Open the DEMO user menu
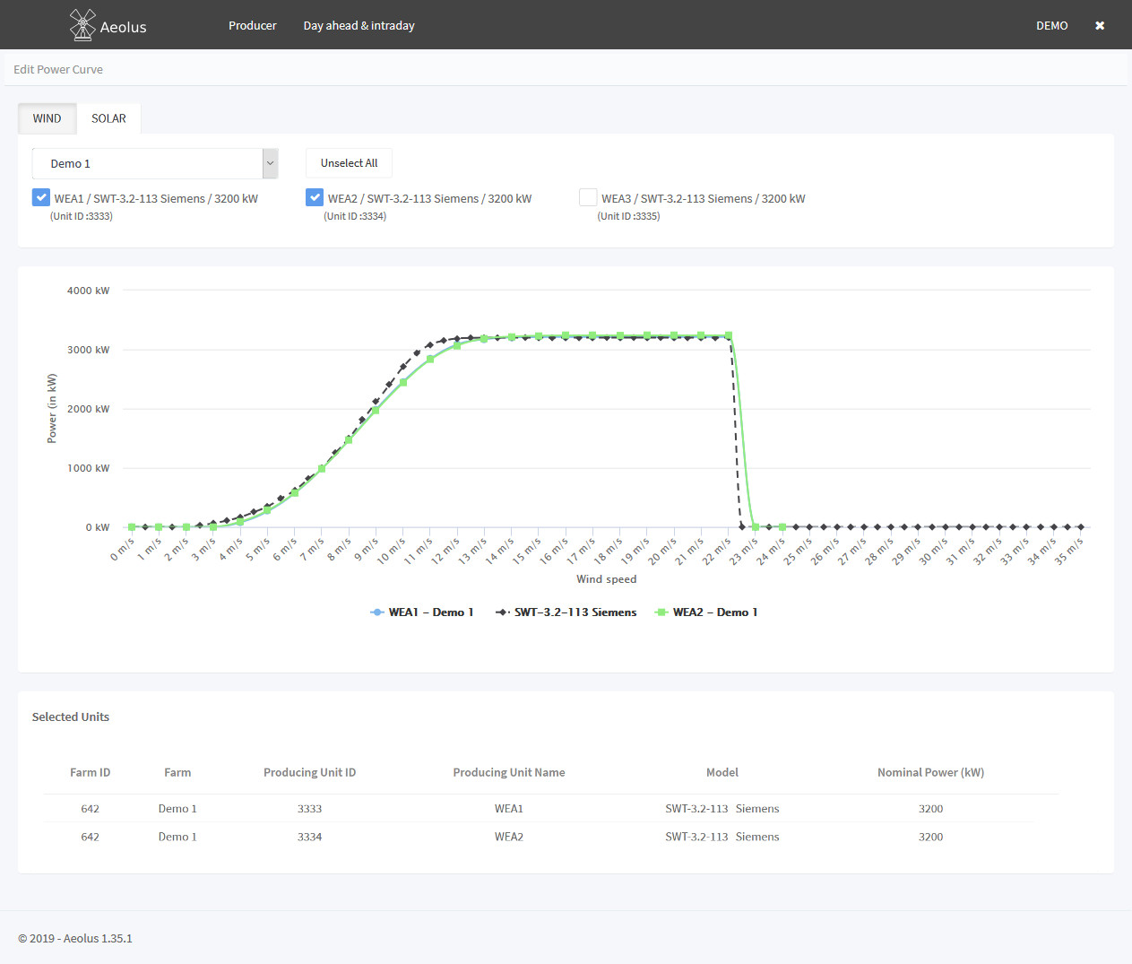This screenshot has height=964, width=1132. pyautogui.click(x=1052, y=26)
